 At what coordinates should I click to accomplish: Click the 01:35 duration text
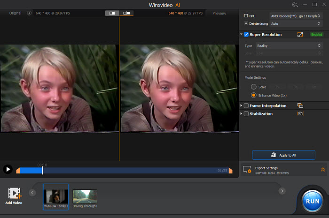222,171
